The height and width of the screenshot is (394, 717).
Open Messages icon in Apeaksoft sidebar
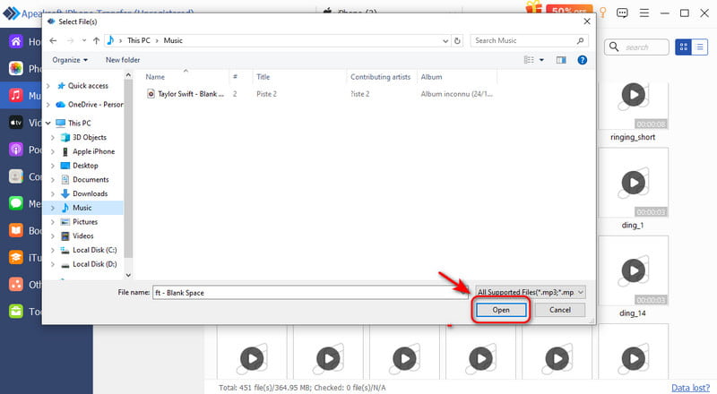[16, 203]
